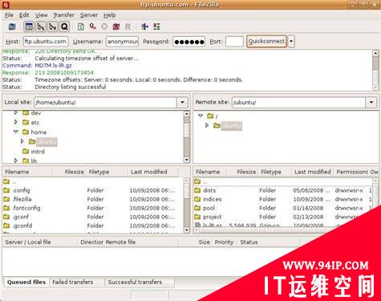Select the remote indices folder

pyautogui.click(x=283, y=199)
